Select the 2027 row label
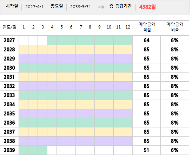 tap(9, 40)
